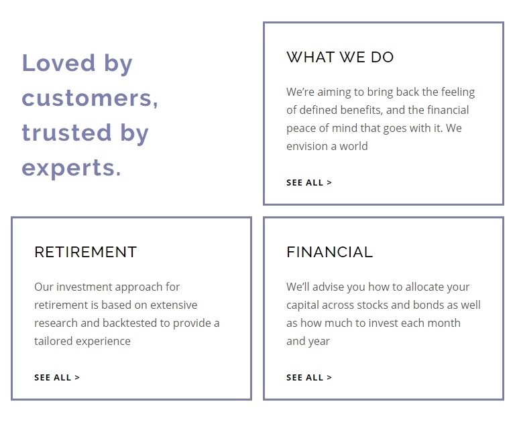Click the 'and year' text line
The height and width of the screenshot is (422, 515).
pyautogui.click(x=308, y=341)
